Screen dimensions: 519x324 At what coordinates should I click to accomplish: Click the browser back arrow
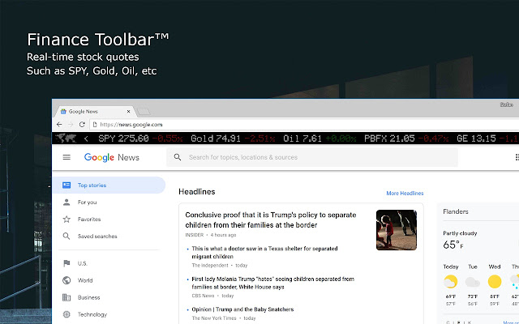pyautogui.click(x=59, y=124)
